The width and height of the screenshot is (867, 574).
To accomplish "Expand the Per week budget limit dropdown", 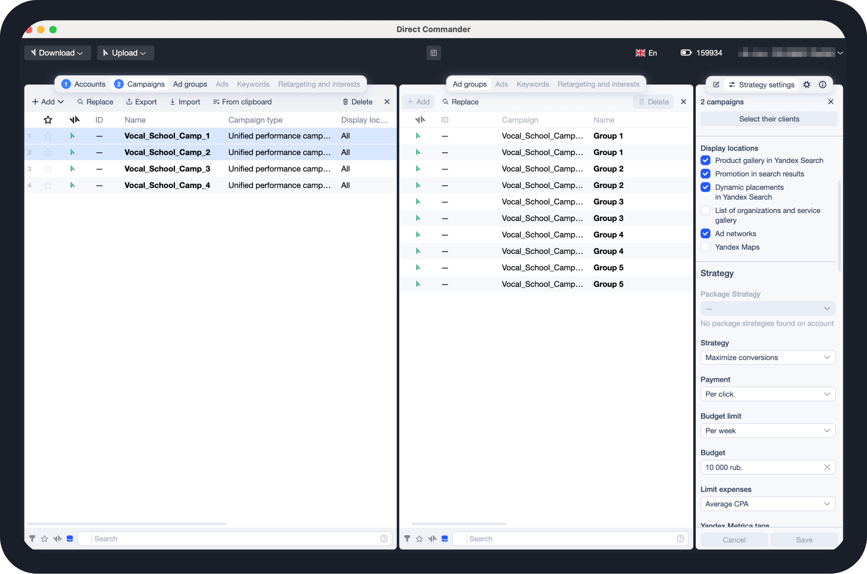I will [767, 431].
